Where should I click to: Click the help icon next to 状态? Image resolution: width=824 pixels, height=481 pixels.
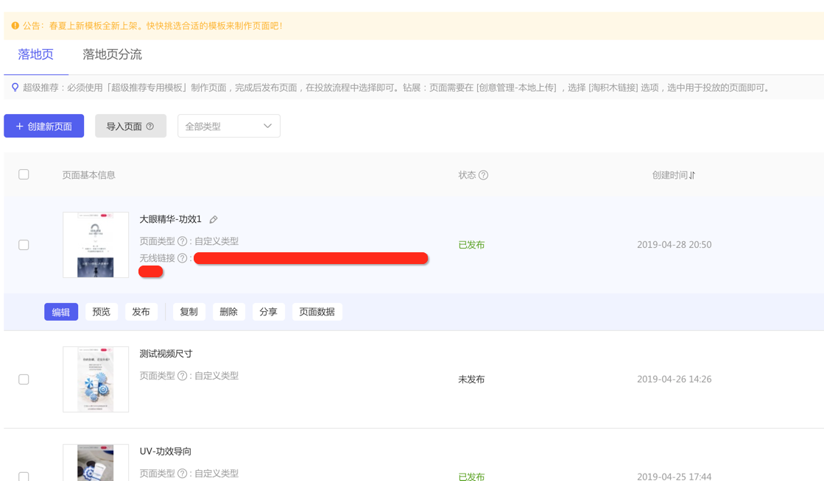coord(484,175)
